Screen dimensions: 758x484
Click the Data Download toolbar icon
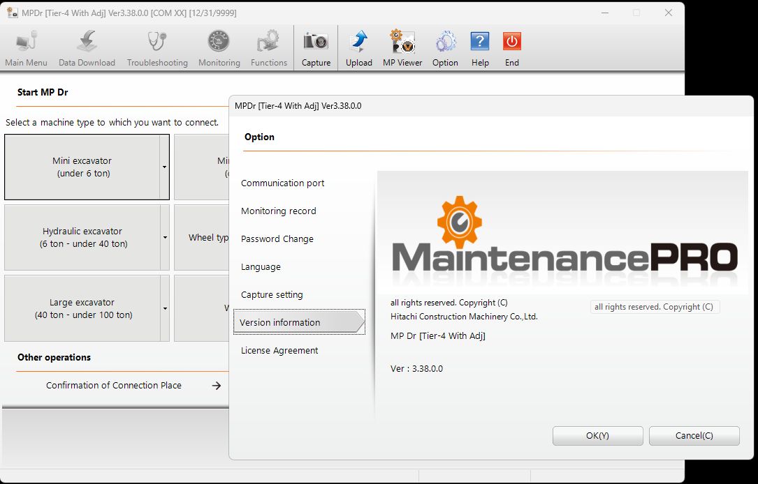click(x=87, y=48)
